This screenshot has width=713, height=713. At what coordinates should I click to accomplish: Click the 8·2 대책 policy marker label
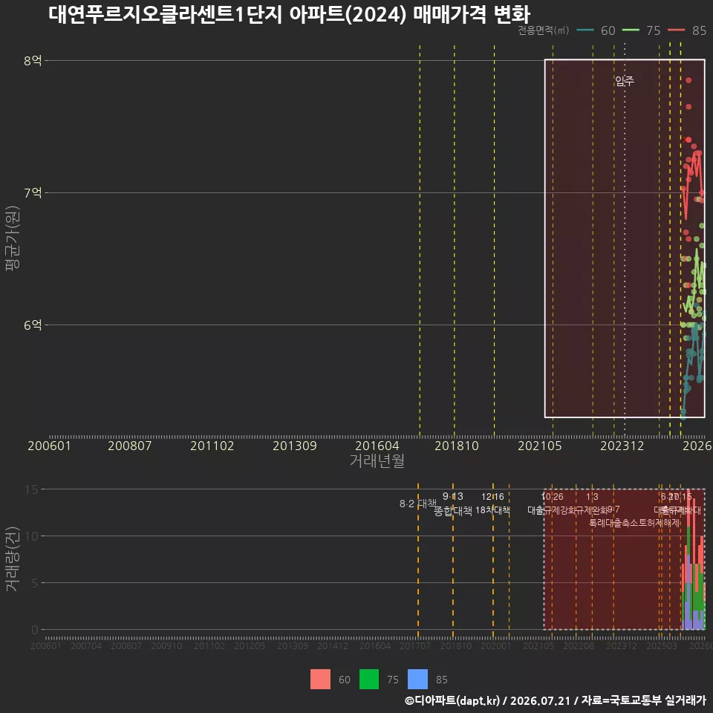pos(417,504)
